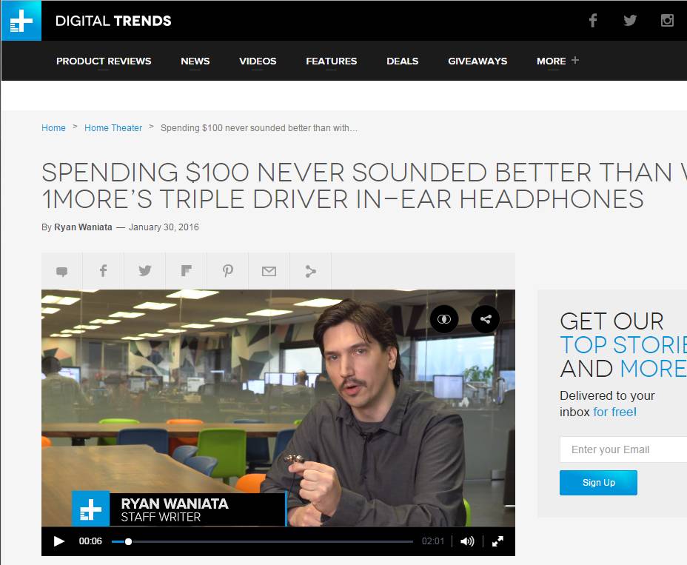Open Digital Trends Twitter icon in header
This screenshot has width=687, height=565.
coord(630,20)
